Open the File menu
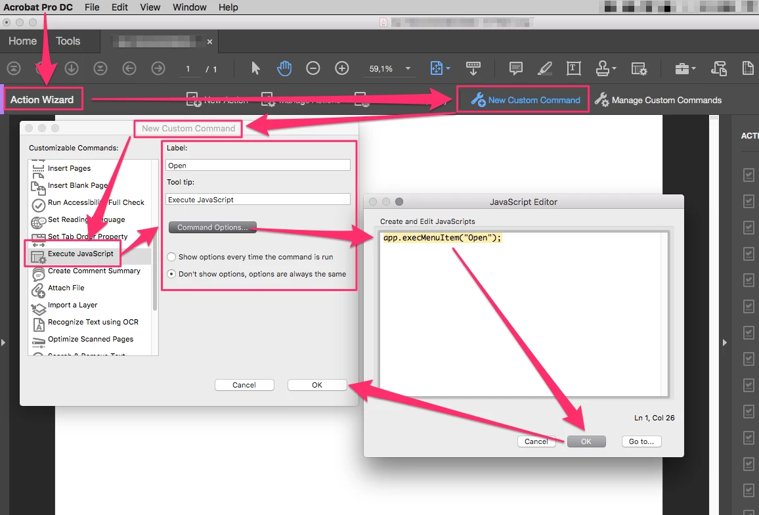This screenshot has height=515, width=759. pos(92,7)
